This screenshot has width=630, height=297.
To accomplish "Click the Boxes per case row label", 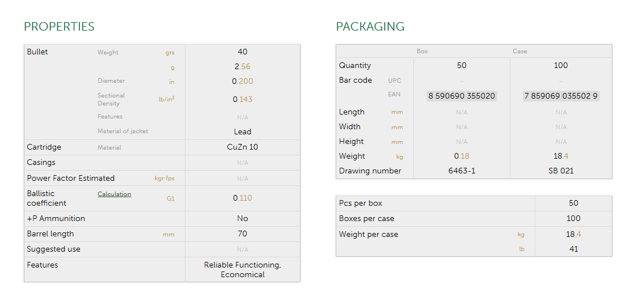I will pyautogui.click(x=366, y=218).
